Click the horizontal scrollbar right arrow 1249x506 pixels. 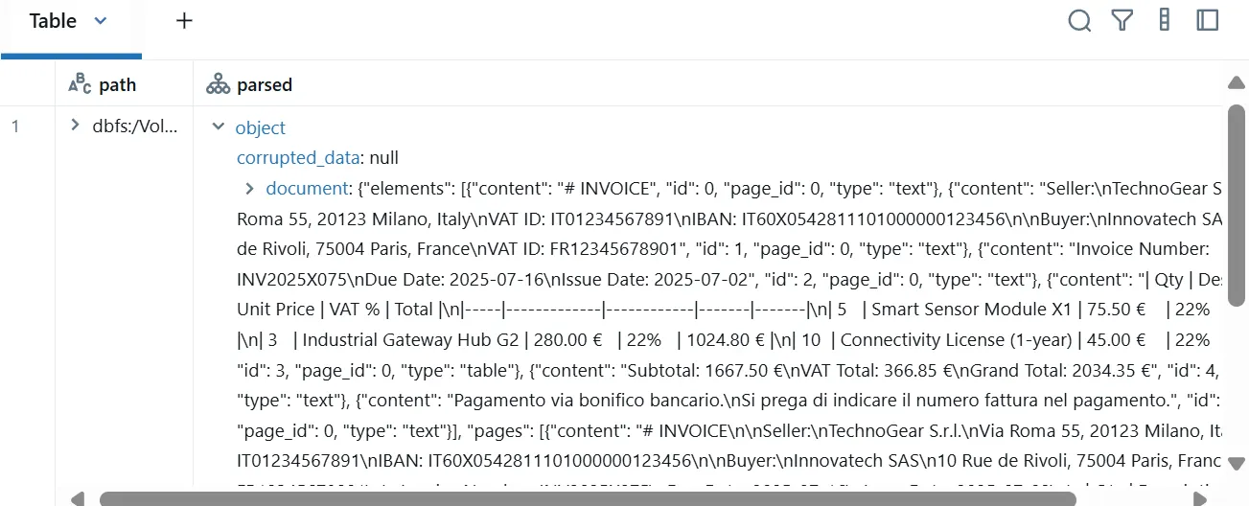[1199, 498]
